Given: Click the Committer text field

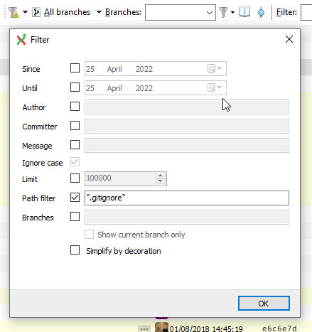Looking at the screenshot, I should click(187, 126).
